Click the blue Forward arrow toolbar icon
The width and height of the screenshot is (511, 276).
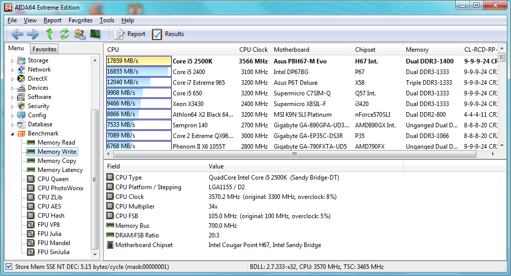pos(33,34)
